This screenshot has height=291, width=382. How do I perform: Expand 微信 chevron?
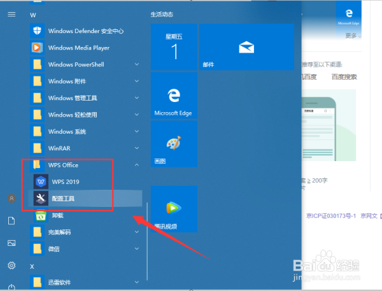click(137, 248)
